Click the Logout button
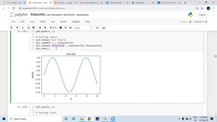 202,15
